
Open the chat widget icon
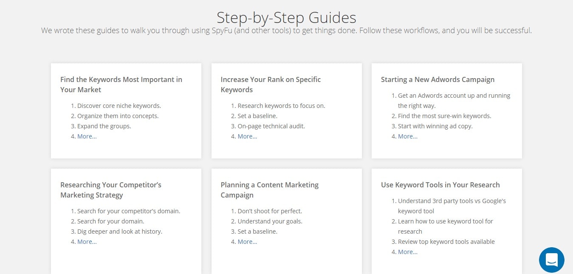point(552,260)
